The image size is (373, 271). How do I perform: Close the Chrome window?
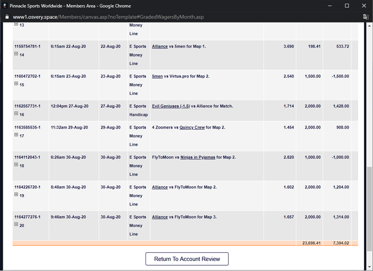(x=364, y=6)
